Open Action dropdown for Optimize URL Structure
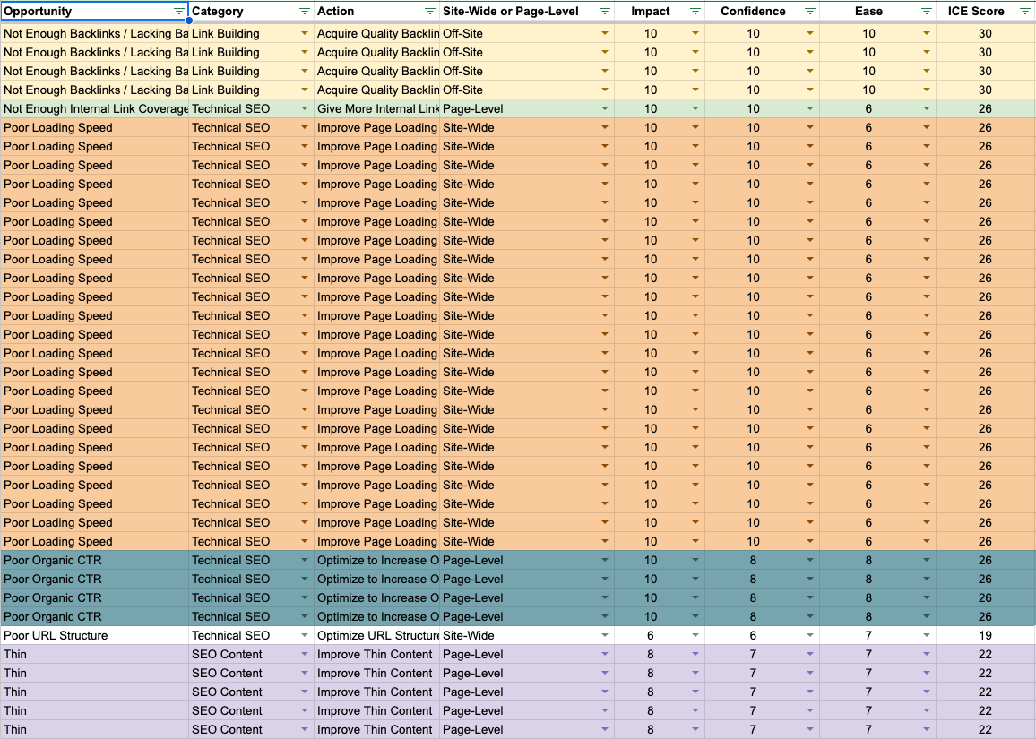 [430, 636]
